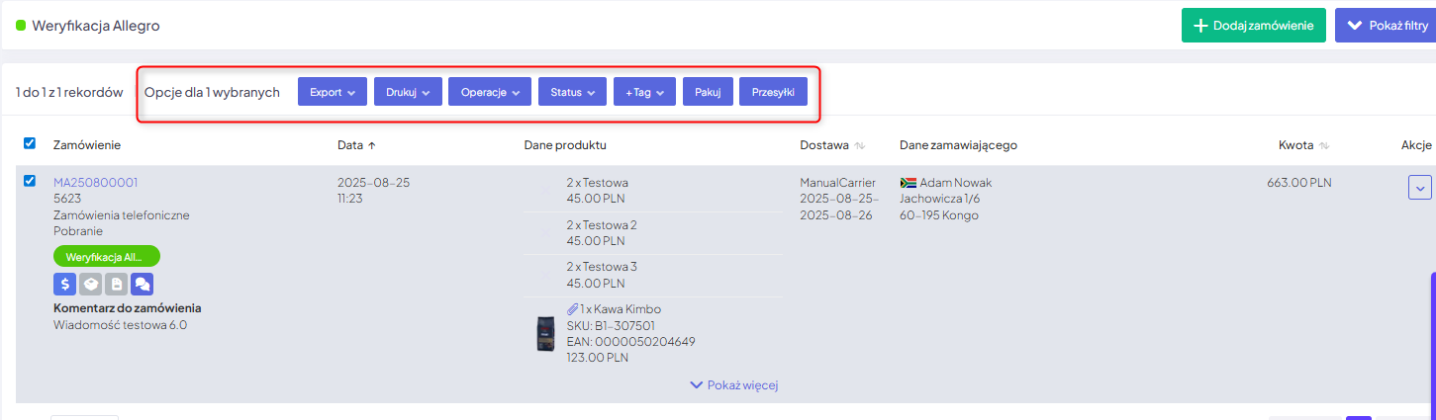This screenshot has width=1436, height=420.
Task: Sort by the Dostawa column arrows
Action: click(x=860, y=146)
